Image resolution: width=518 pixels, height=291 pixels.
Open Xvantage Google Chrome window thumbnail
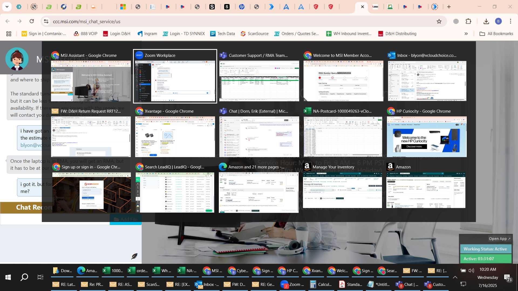175,137
